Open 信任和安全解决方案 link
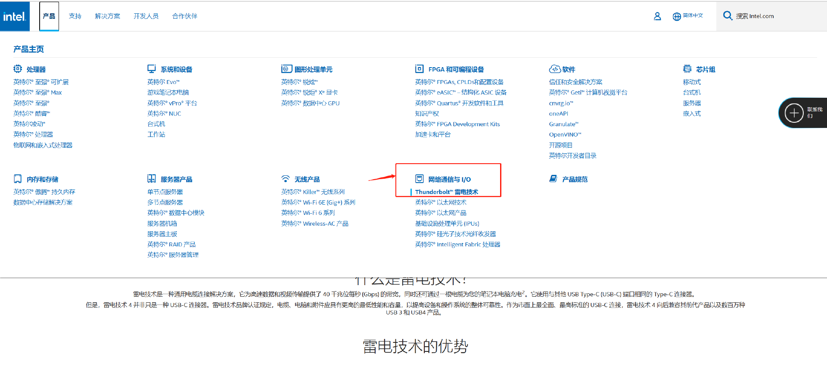Screen dimensions: 827x379 pyautogui.click(x=575, y=82)
